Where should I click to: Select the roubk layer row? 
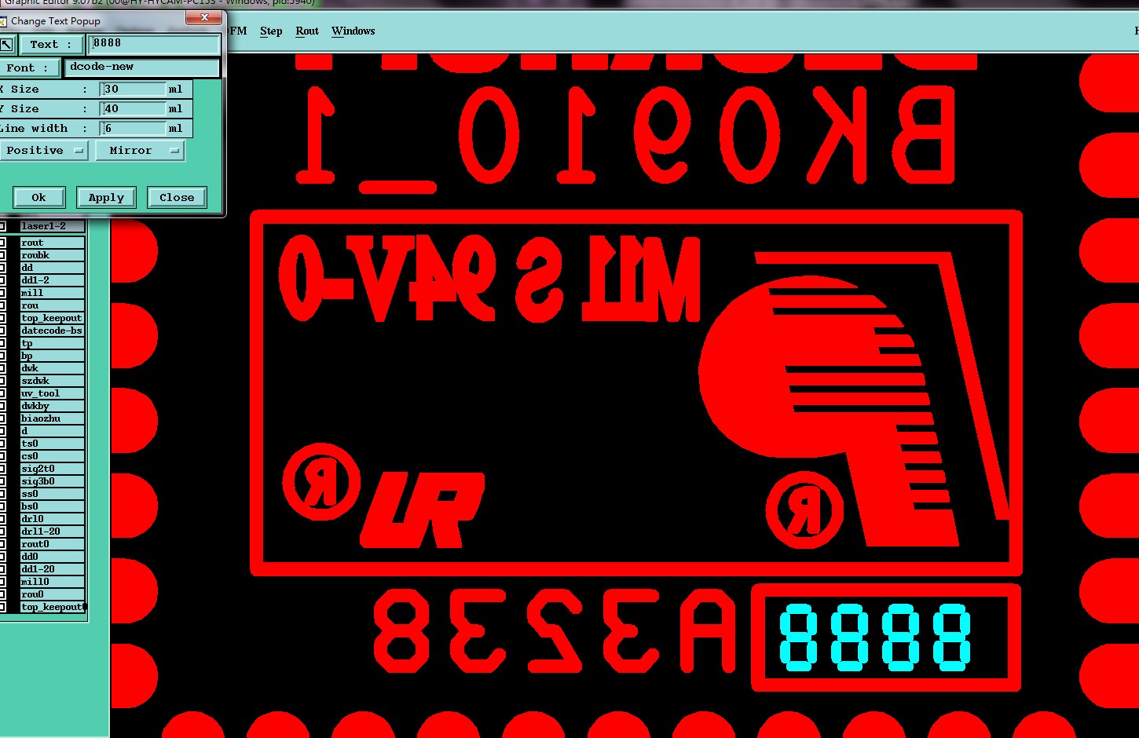coord(52,255)
